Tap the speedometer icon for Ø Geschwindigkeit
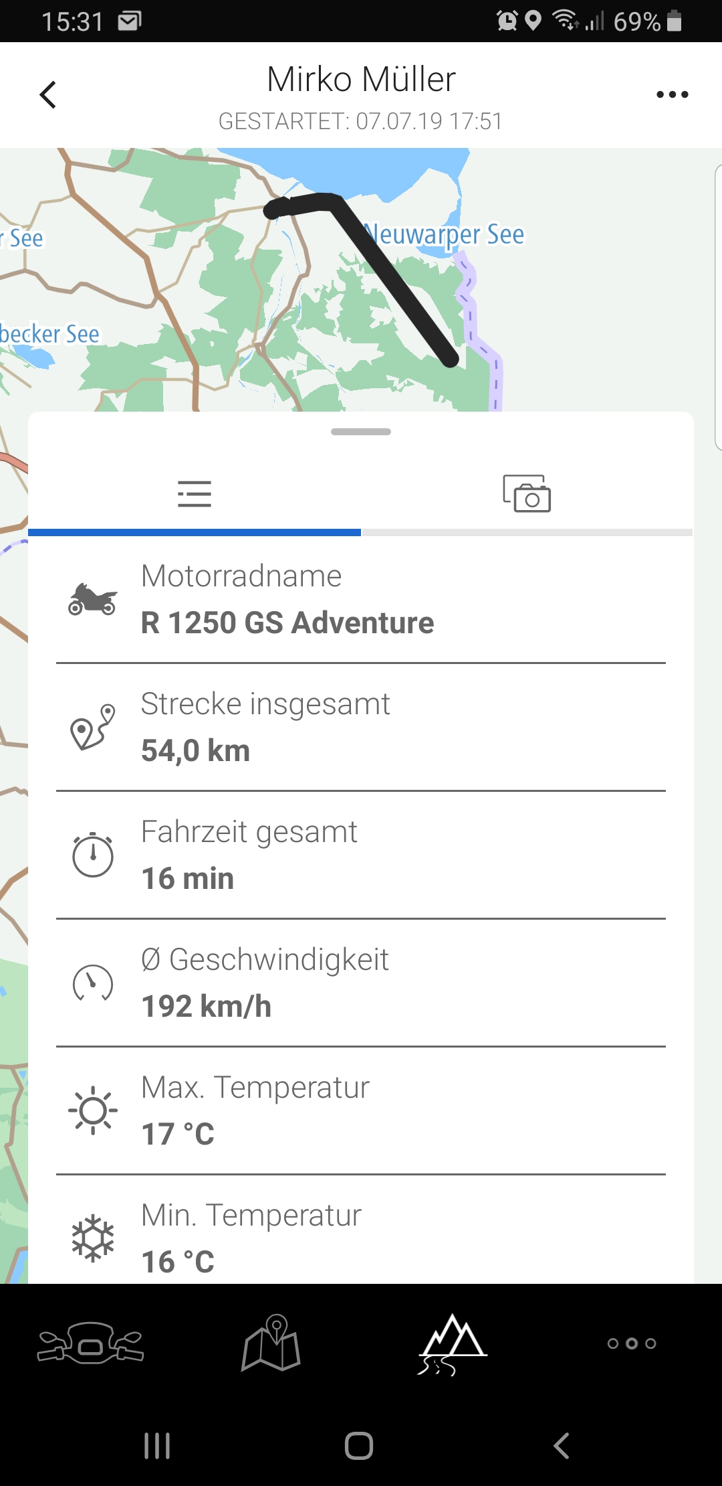The height and width of the screenshot is (1486, 722). pyautogui.click(x=93, y=983)
